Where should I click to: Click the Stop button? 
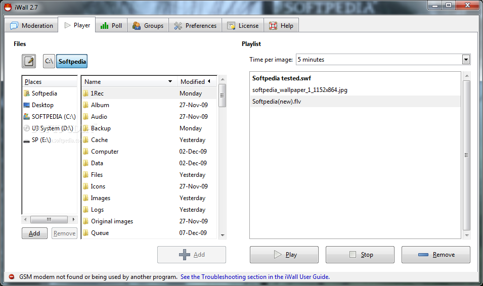click(360, 255)
